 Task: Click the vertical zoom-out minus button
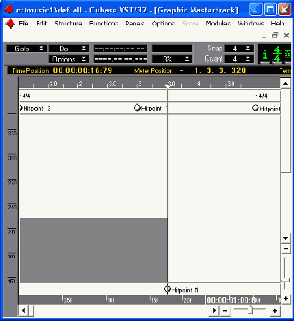(x=286, y=249)
